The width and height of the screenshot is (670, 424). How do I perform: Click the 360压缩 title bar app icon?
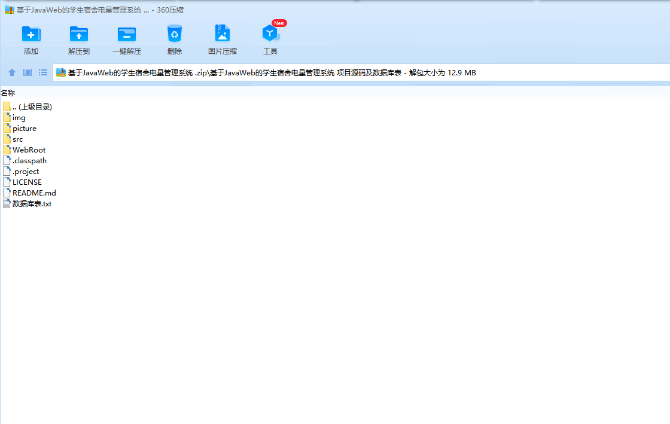tap(10, 10)
